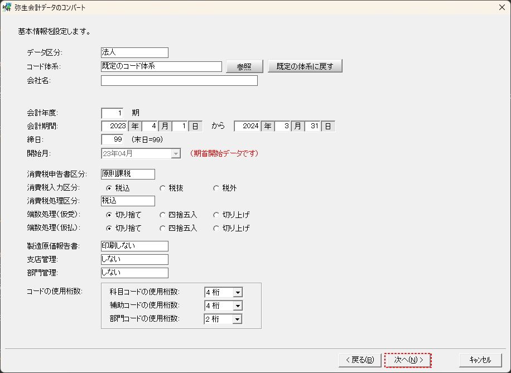The height and width of the screenshot is (373, 511).
Task: Expand 部門コードの使用桁数 dropdown
Action: tap(237, 319)
